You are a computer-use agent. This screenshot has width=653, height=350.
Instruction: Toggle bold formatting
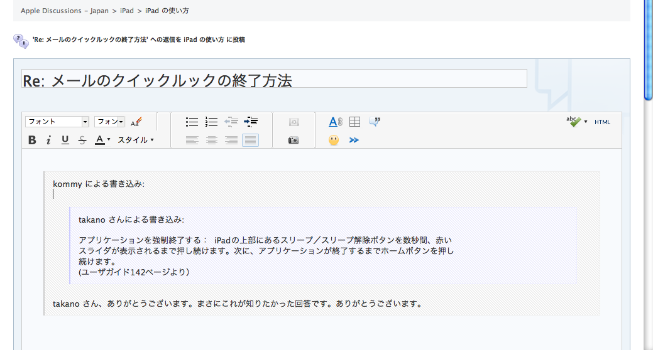click(32, 140)
